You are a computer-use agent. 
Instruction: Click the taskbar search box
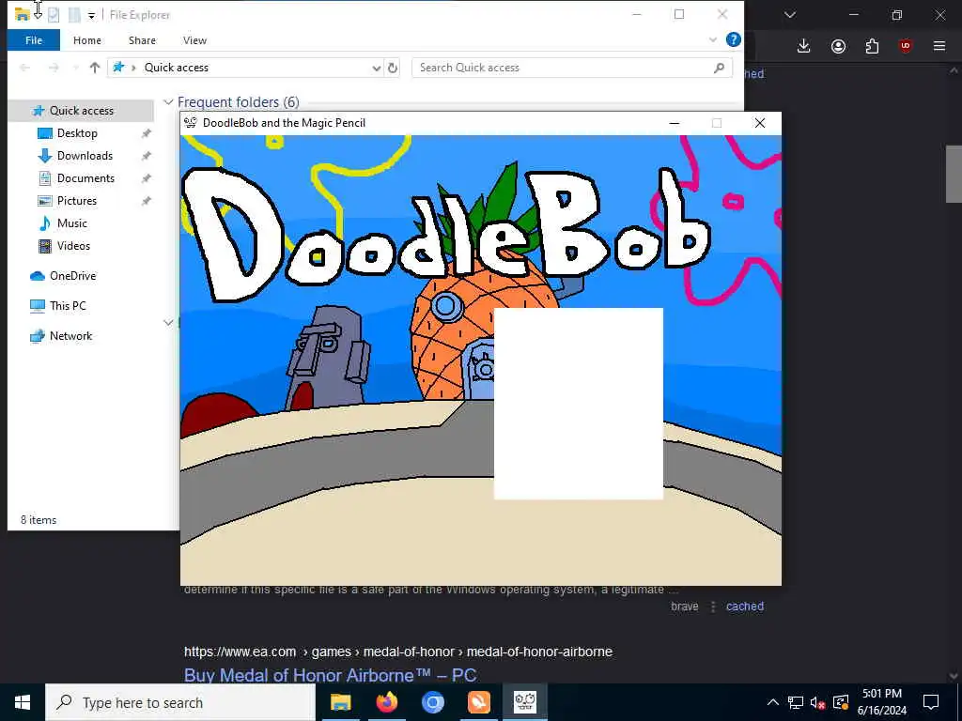point(180,702)
